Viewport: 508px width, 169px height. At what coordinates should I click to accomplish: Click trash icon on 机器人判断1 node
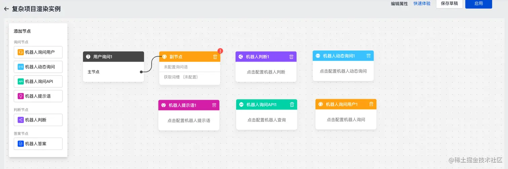(x=291, y=57)
